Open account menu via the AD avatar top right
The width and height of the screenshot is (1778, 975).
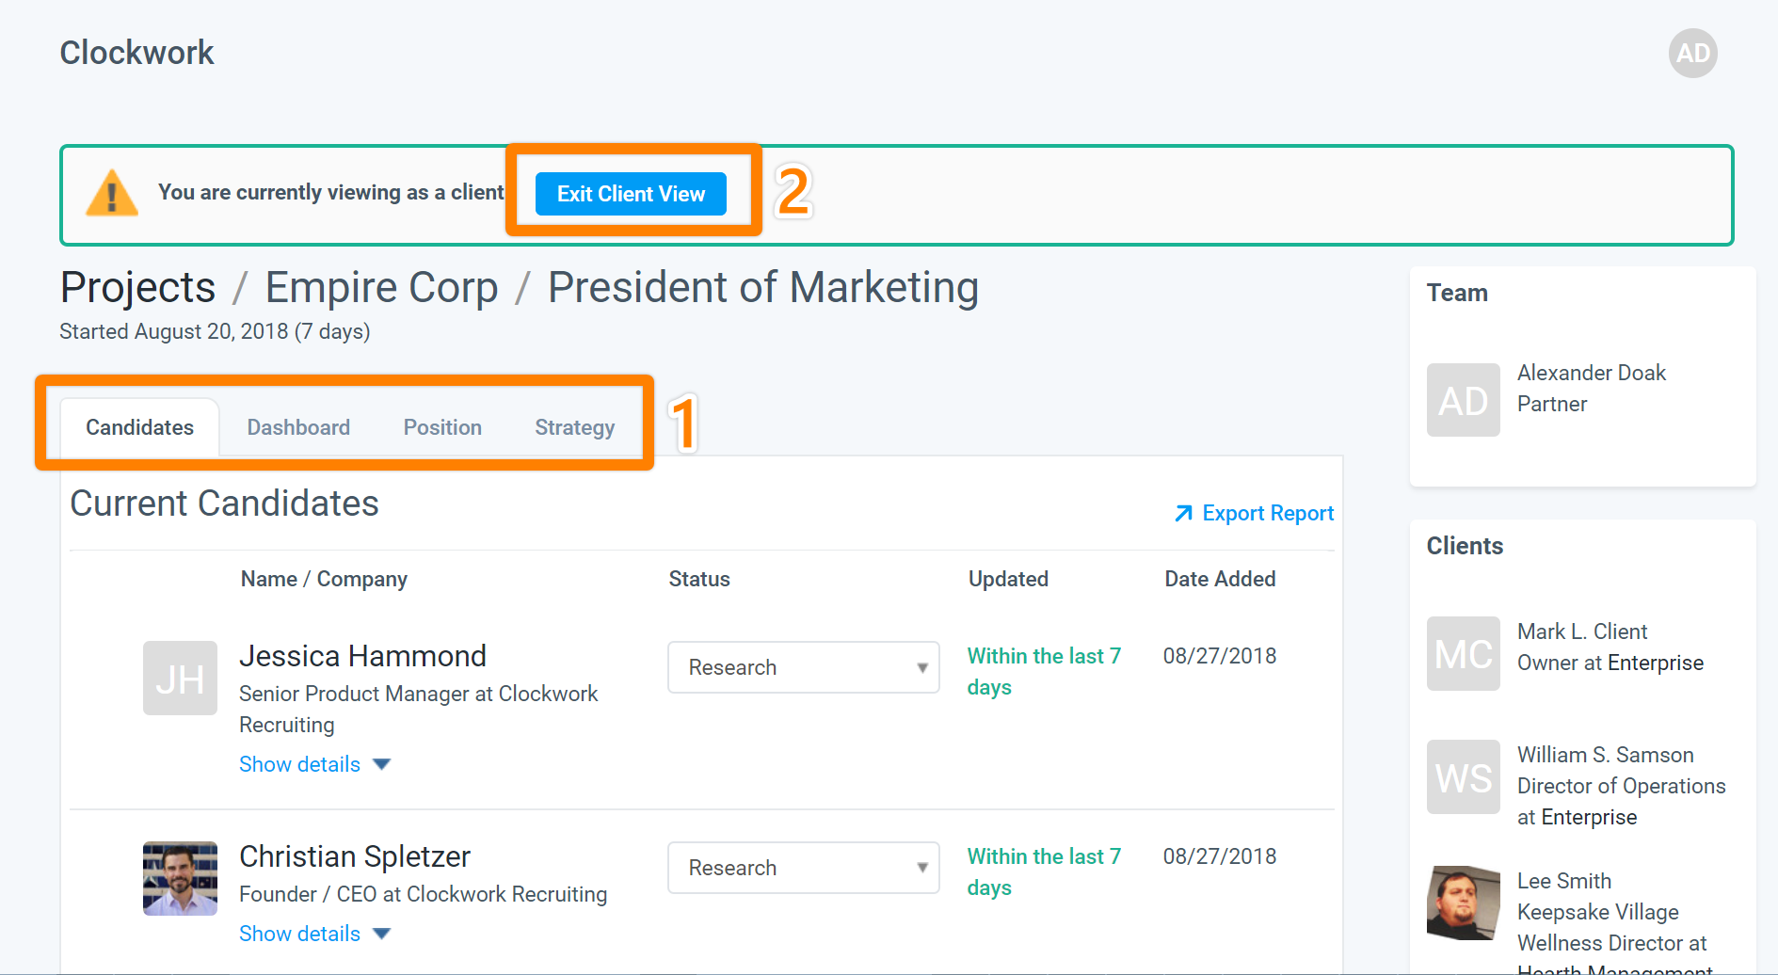1691,54
